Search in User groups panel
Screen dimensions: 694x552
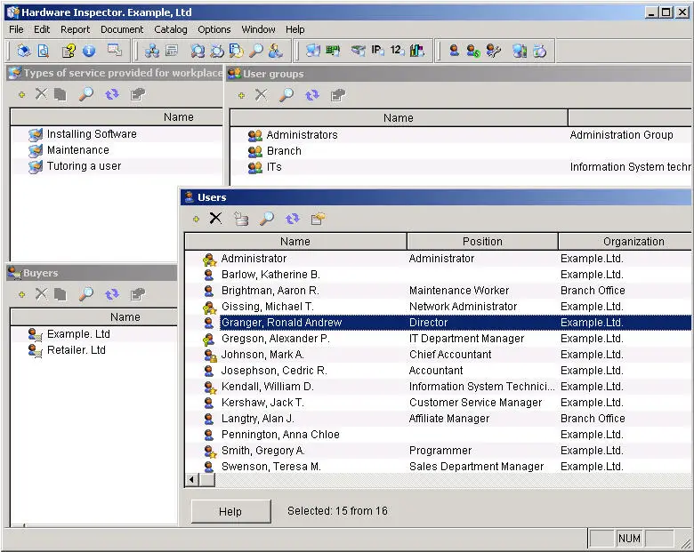pyautogui.click(x=286, y=94)
